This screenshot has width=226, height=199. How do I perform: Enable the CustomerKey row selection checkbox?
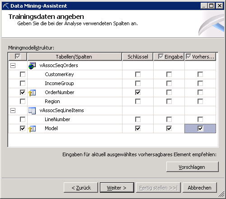tap(23, 74)
